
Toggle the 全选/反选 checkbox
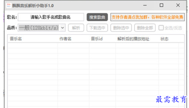point(161,28)
